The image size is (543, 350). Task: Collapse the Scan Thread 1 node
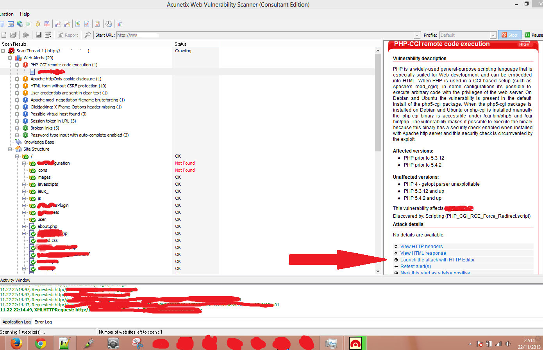pyautogui.click(x=3, y=51)
